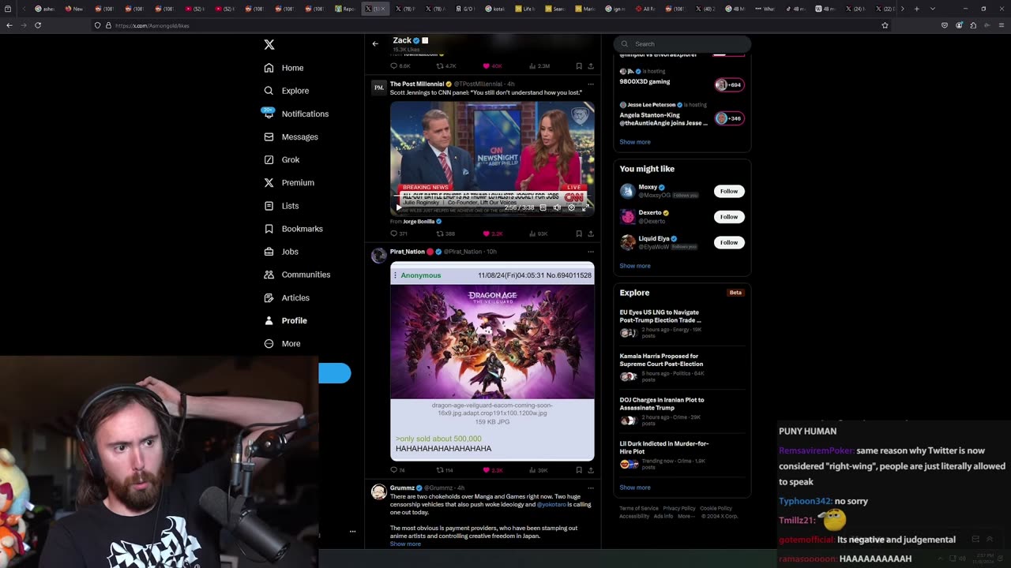1011x568 pixels.
Task: Click the Search X input field
Action: [x=682, y=44]
